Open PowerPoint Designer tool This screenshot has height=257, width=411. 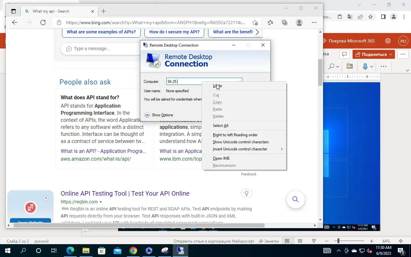[350, 66]
